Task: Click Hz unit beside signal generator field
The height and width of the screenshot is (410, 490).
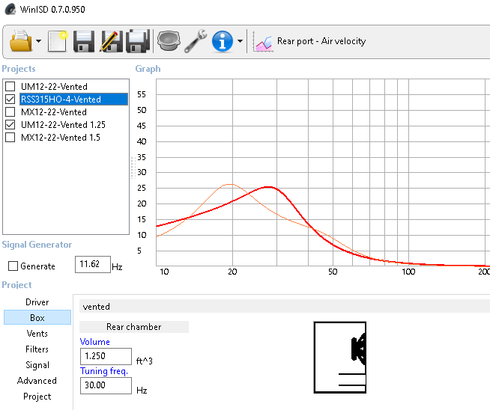Action: [x=117, y=267]
